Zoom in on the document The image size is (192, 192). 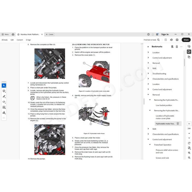click(189, 153)
